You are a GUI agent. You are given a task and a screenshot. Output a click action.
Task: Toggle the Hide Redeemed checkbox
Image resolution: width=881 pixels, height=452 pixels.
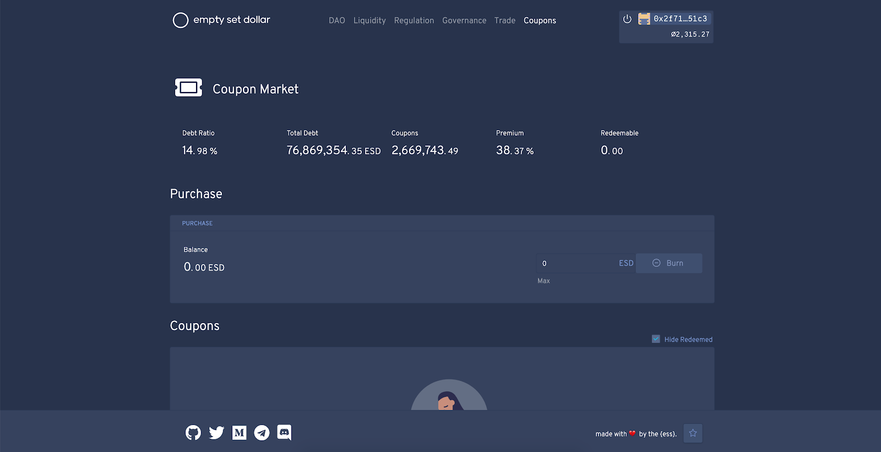(x=656, y=339)
